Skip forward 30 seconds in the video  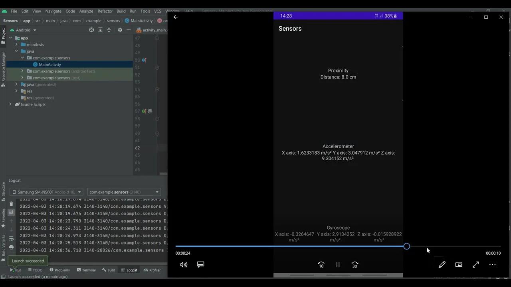(x=355, y=265)
